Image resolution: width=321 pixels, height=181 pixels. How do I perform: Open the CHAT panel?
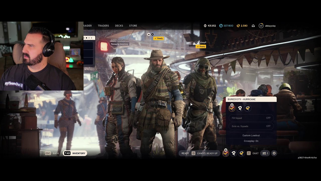pos(256,153)
